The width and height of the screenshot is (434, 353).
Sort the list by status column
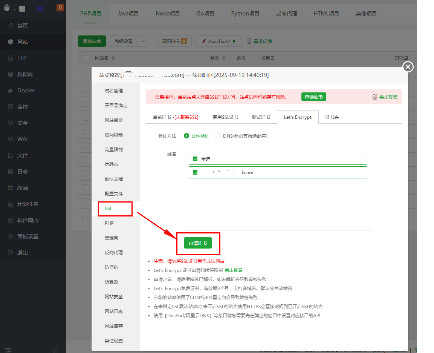pyautogui.click(x=224, y=58)
